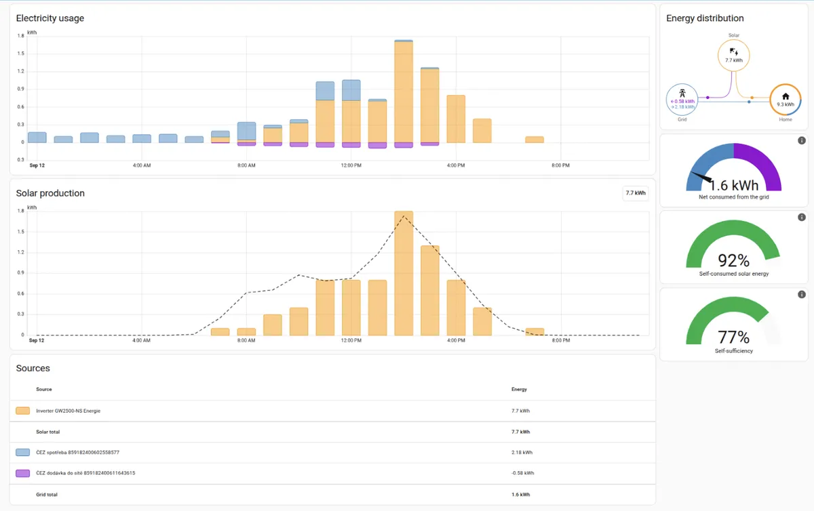This screenshot has height=511, width=814.
Task: Click the 7.7 kWh value in Solar circle
Action: click(x=734, y=60)
